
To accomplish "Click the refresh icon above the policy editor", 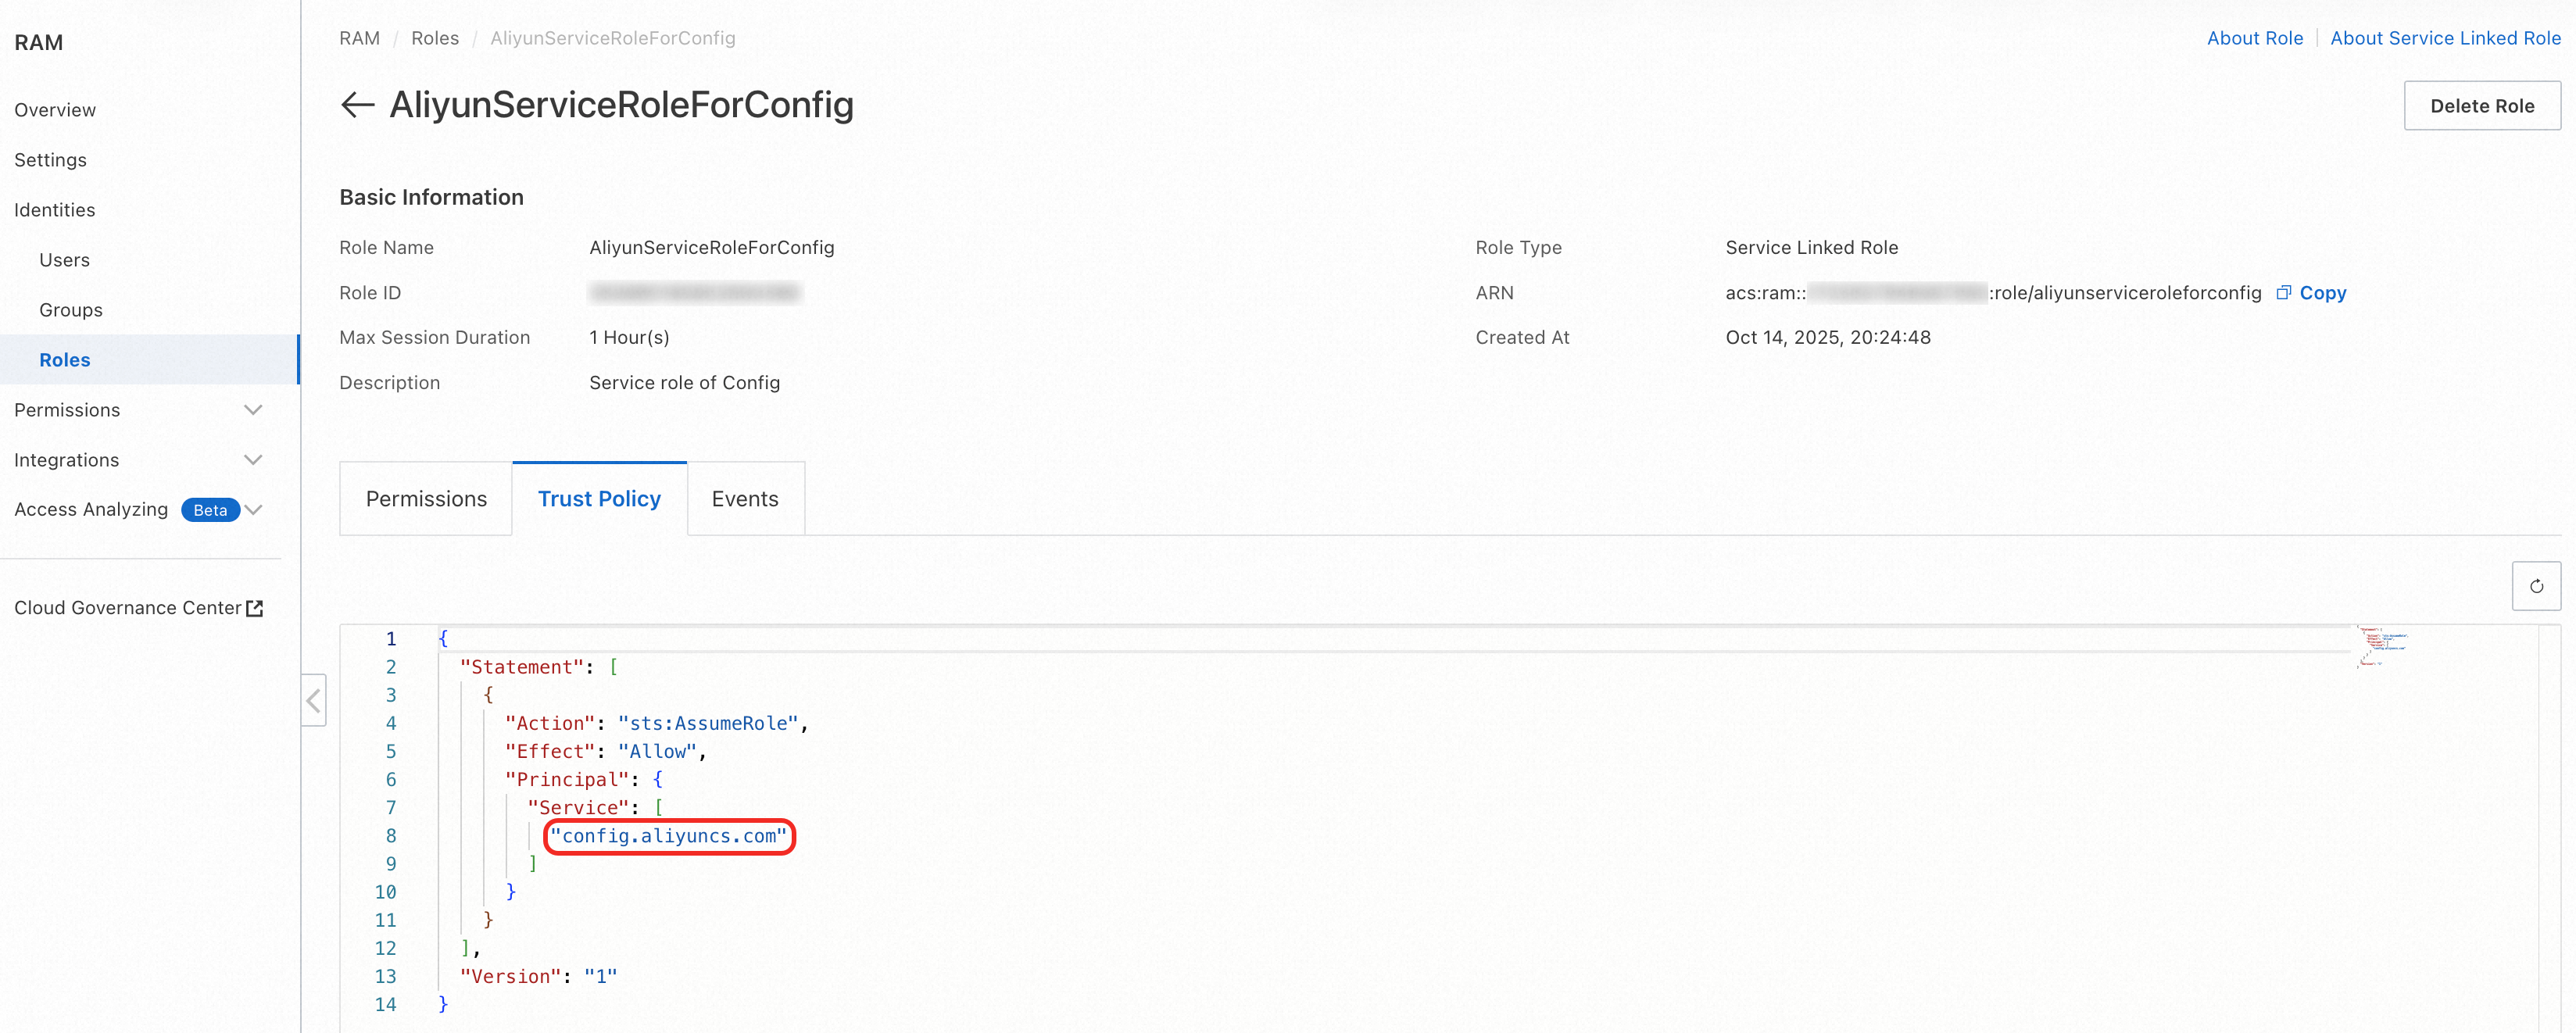I will (2535, 586).
